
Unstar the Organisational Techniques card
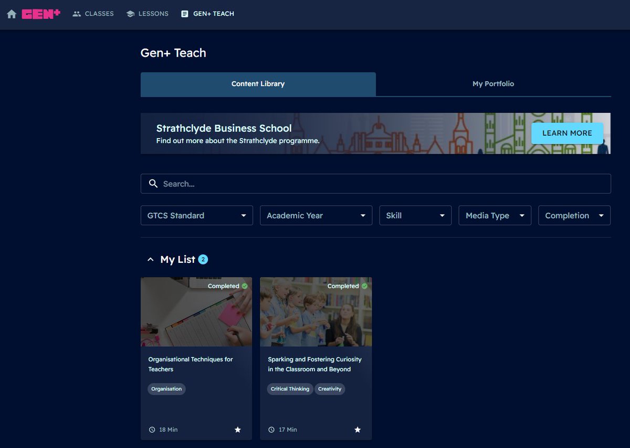pos(238,430)
